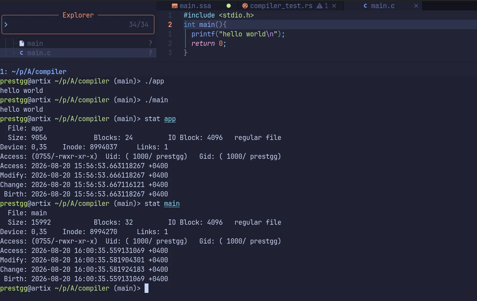Click the C icon next to main.c in Explorer
This screenshot has height=301, width=477.
click(x=21, y=53)
